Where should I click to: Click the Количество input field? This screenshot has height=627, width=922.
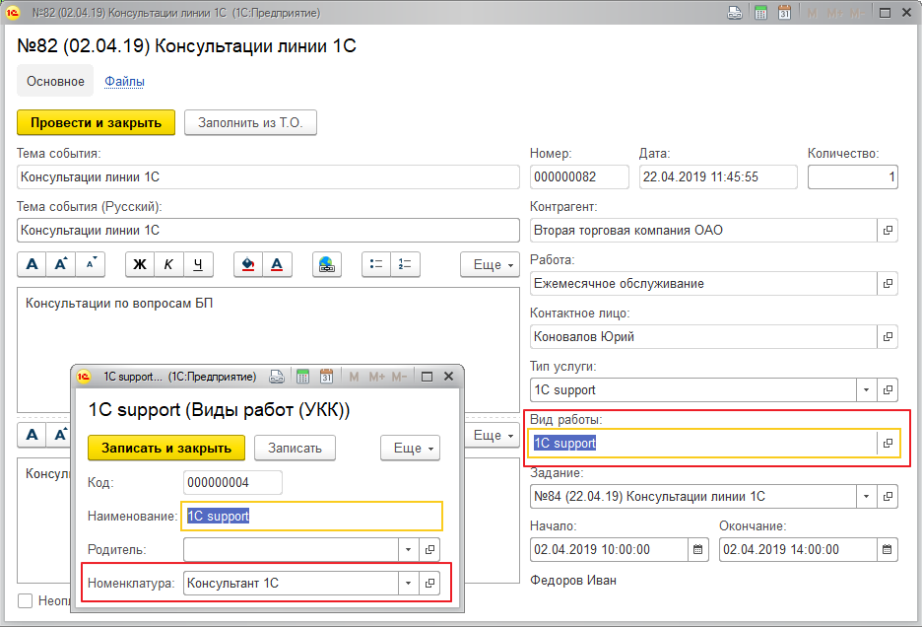tap(853, 177)
